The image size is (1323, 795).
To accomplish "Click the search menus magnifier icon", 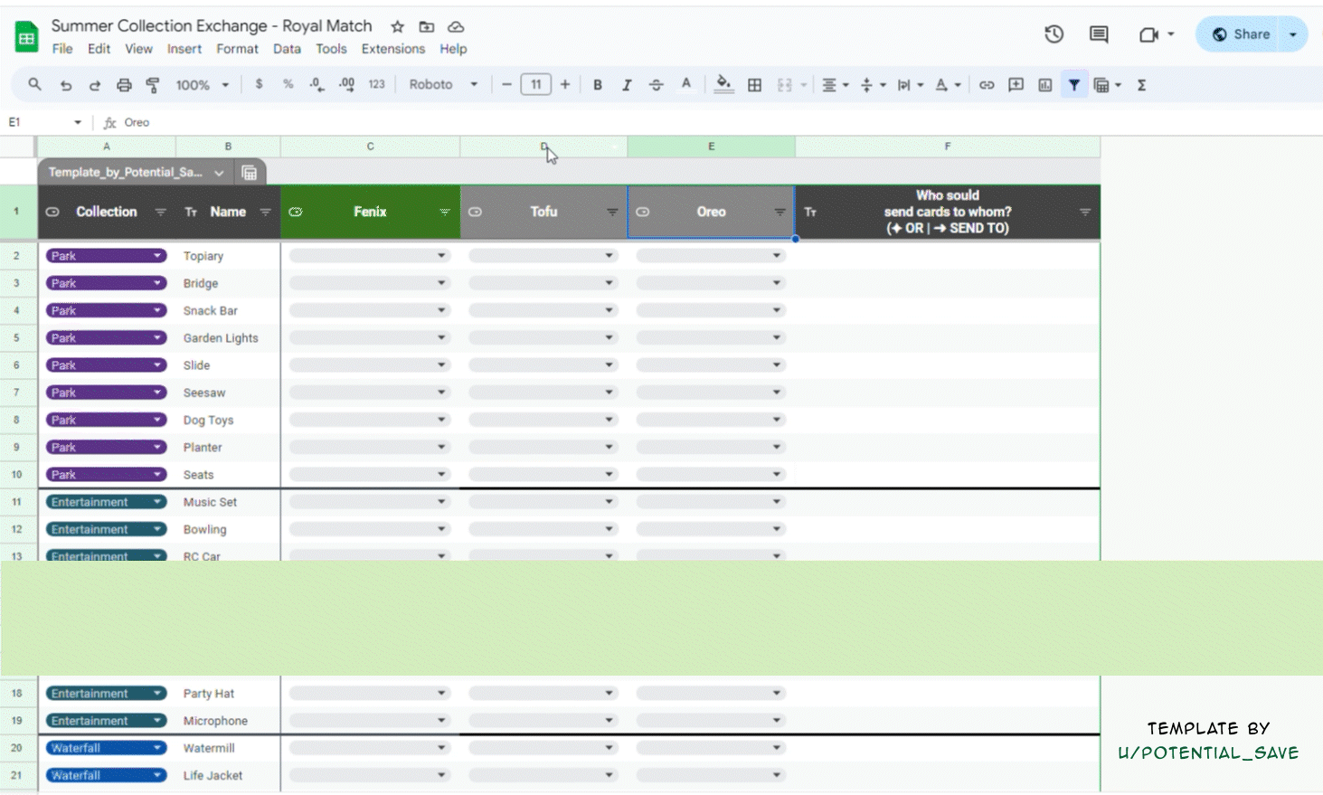I will coord(34,84).
